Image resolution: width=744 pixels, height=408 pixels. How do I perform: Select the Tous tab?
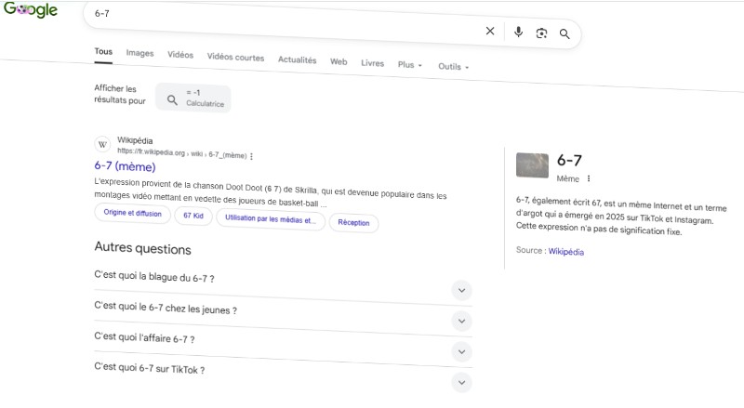coord(103,51)
